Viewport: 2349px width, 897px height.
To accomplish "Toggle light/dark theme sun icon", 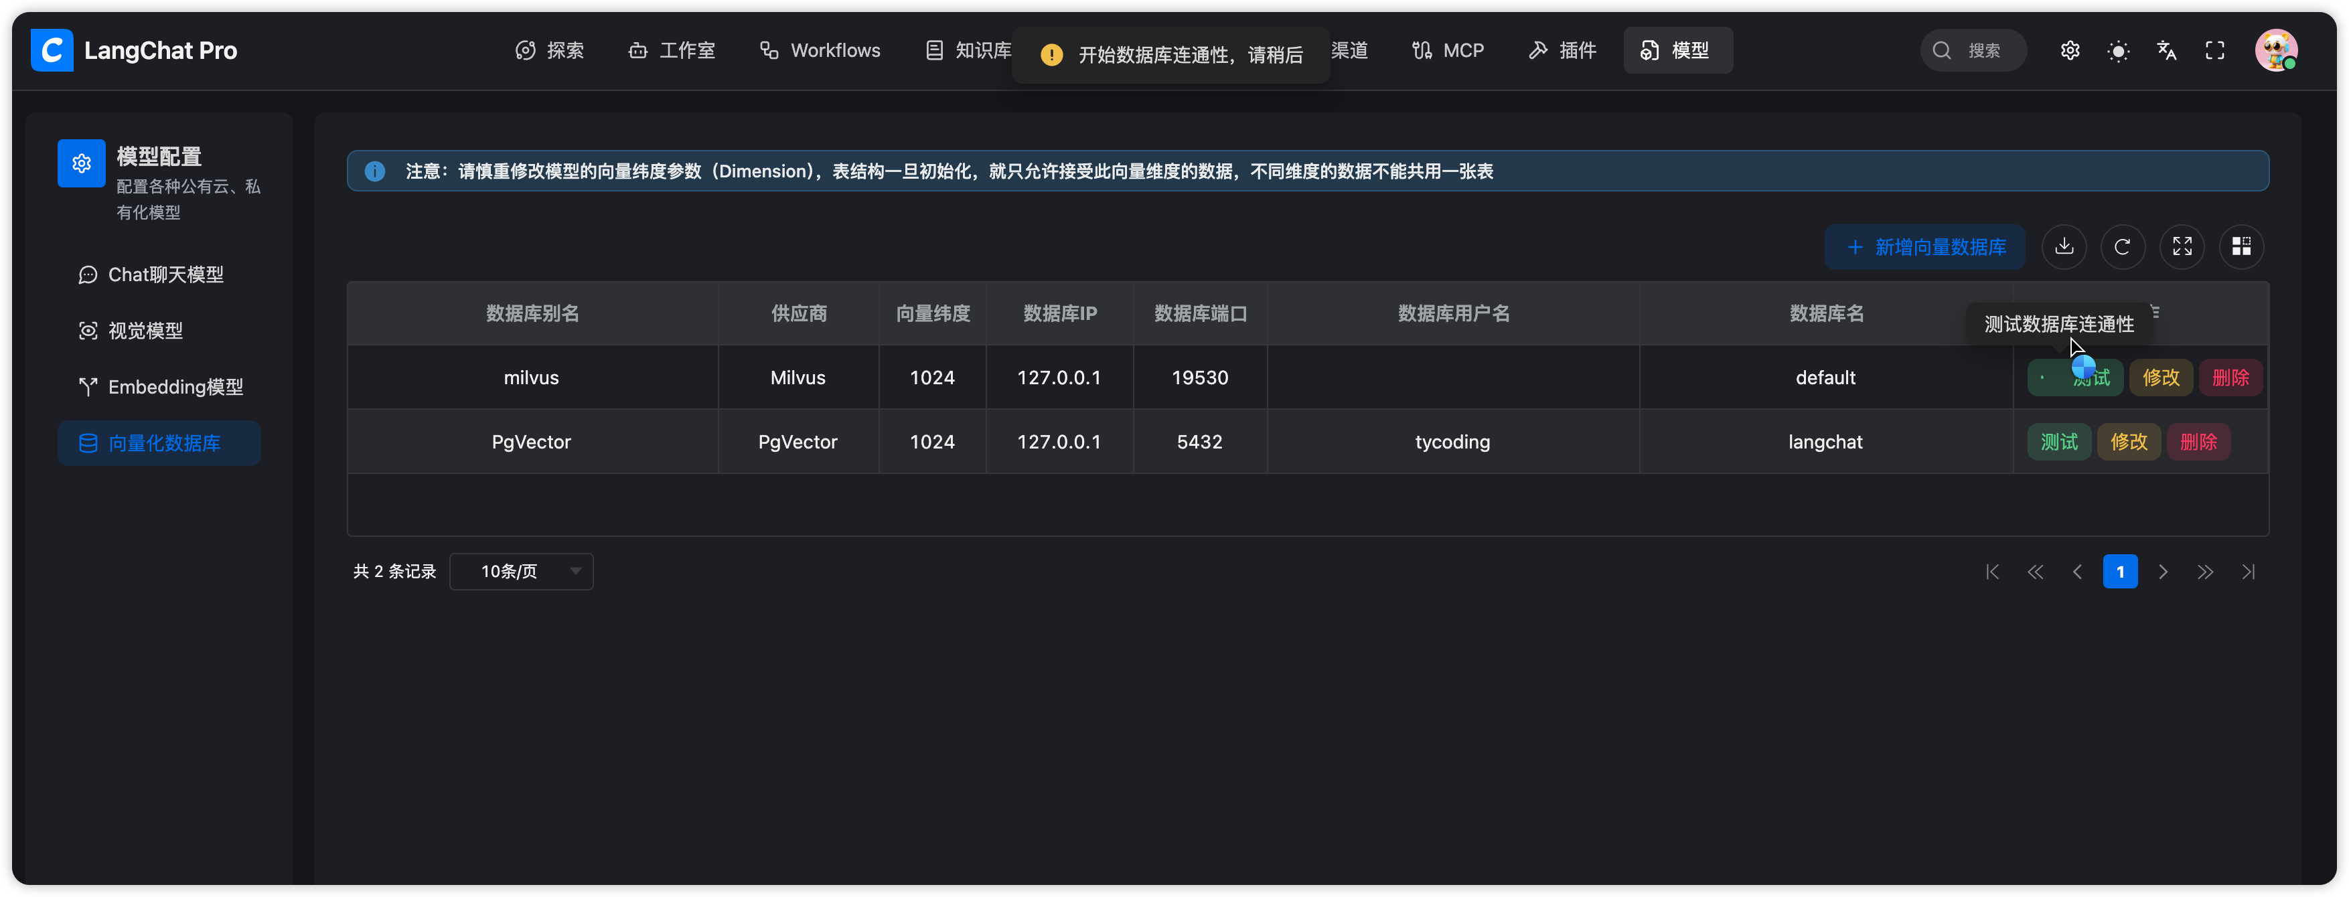I will point(2117,51).
